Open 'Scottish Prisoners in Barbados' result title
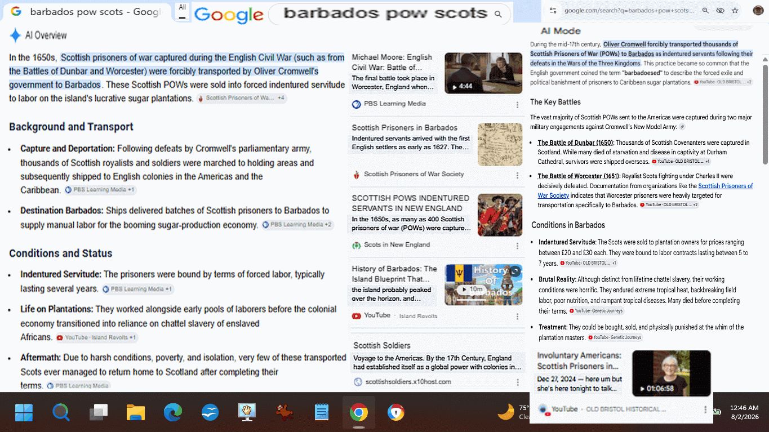Screen dimensions: 769x432 [404, 128]
